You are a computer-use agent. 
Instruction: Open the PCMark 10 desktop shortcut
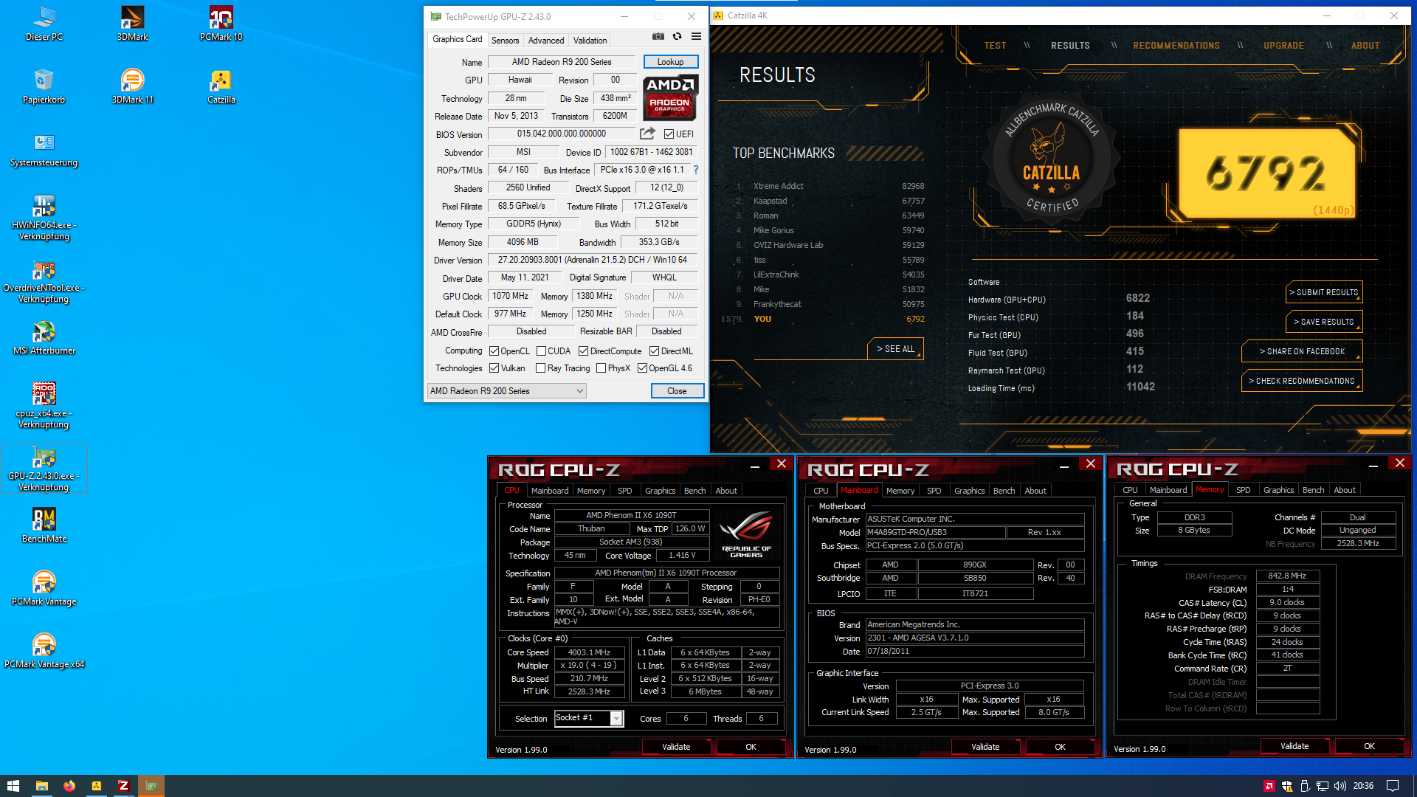pos(221,24)
